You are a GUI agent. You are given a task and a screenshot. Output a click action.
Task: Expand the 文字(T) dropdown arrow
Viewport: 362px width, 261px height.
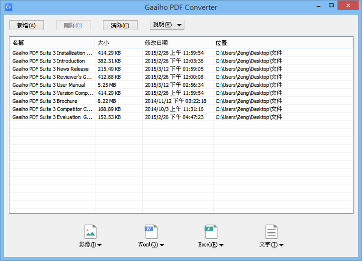point(281,245)
